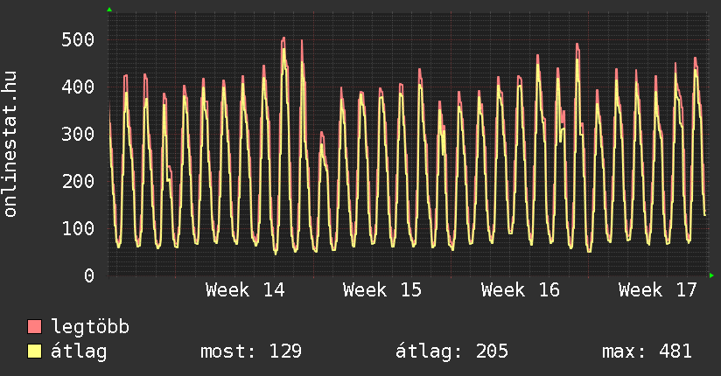The height and width of the screenshot is (376, 721).
Task: Click the Week 16 axis label
Action: click(521, 289)
